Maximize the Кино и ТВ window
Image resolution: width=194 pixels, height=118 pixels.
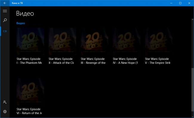(180, 3)
